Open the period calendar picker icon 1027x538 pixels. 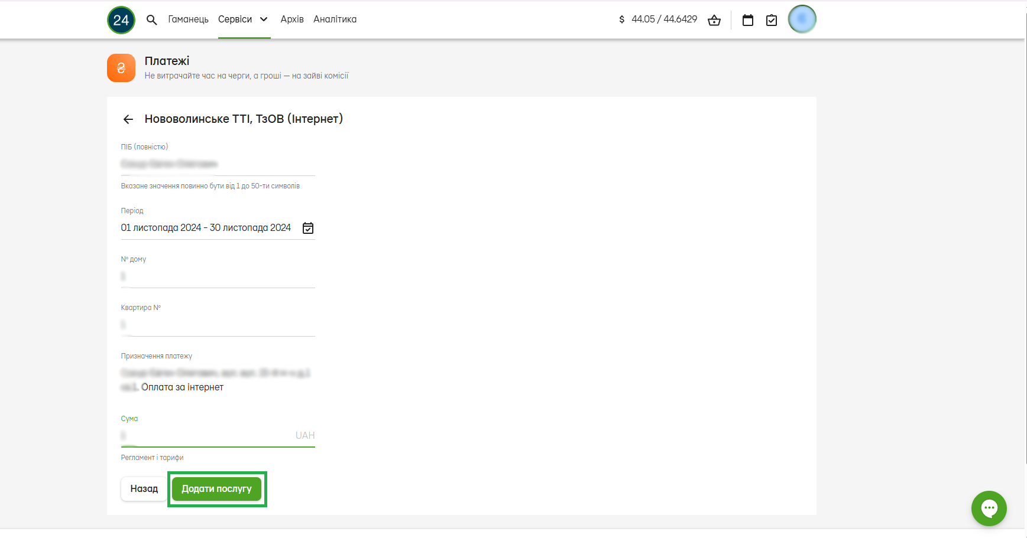pos(308,228)
